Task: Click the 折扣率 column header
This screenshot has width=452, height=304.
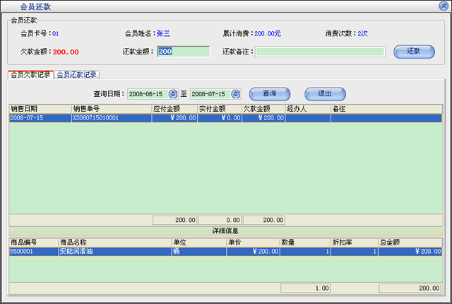Action: coord(354,242)
